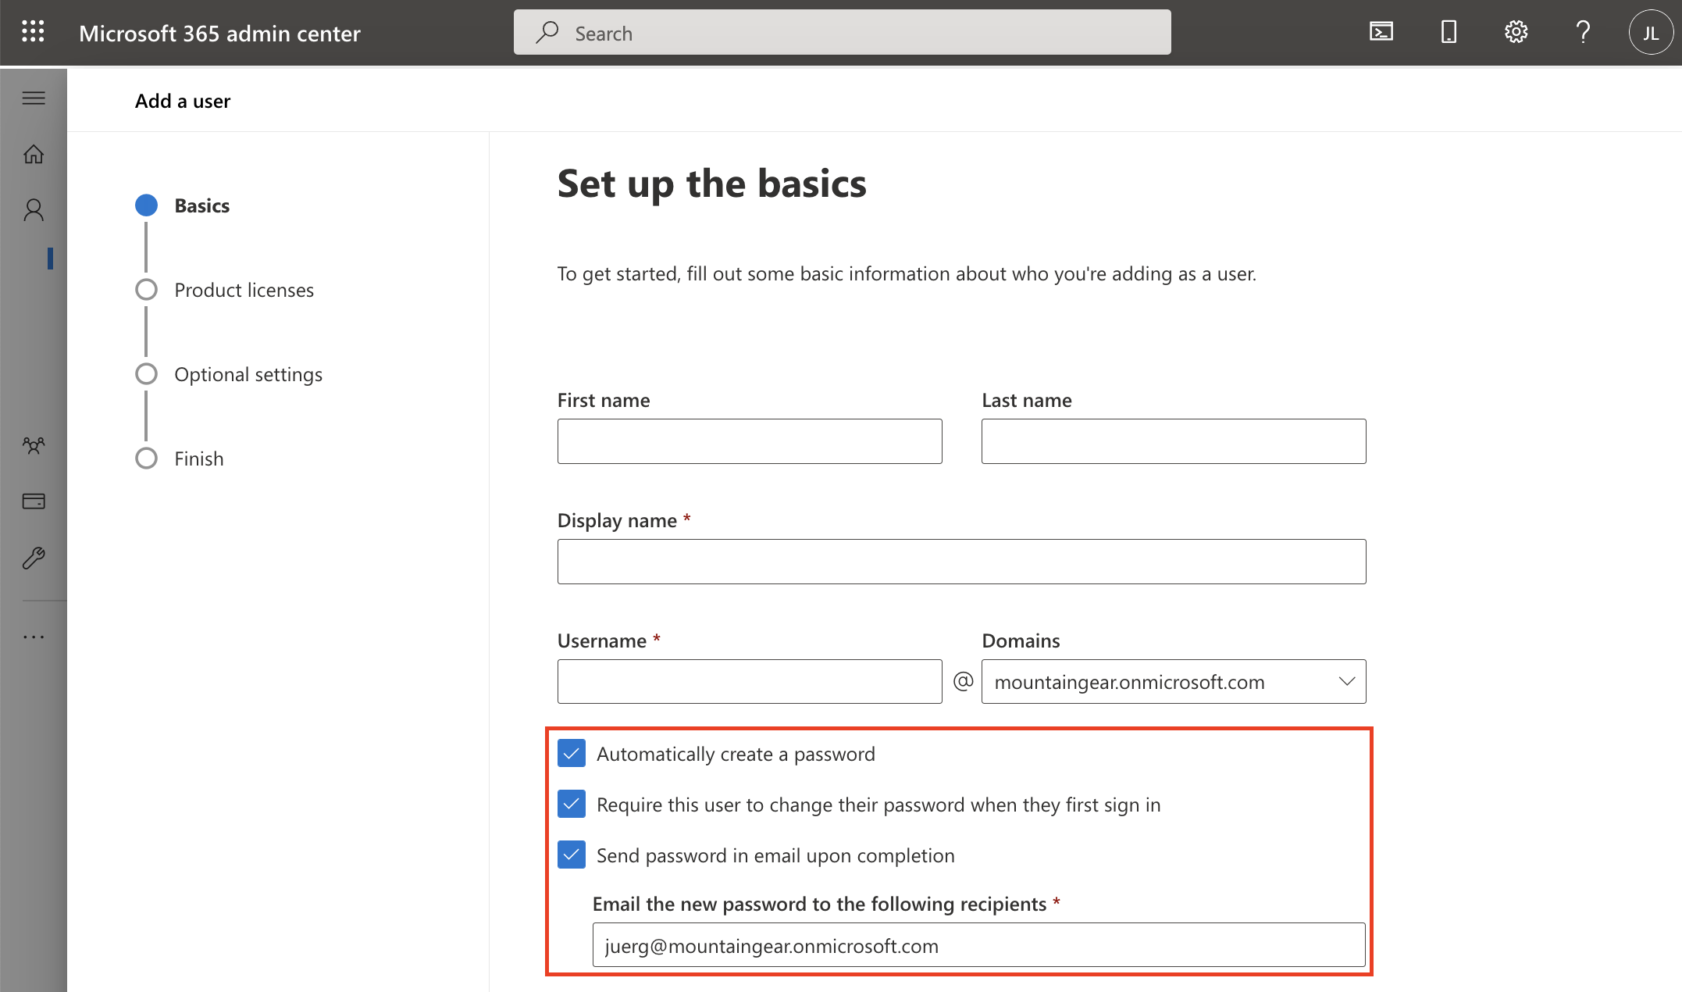Open Teams & groups sidebar icon
This screenshot has width=1682, height=992.
click(34, 445)
